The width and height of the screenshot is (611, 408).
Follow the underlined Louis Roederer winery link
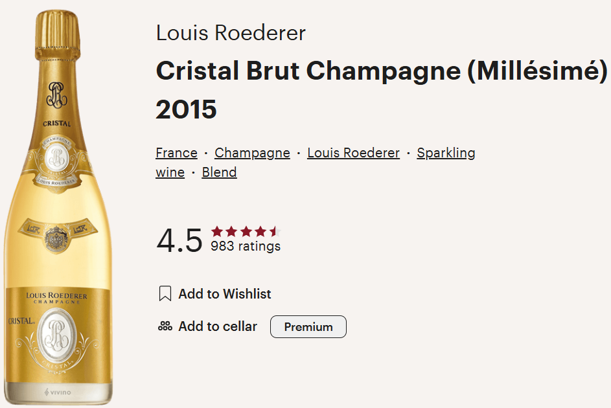[x=353, y=153]
